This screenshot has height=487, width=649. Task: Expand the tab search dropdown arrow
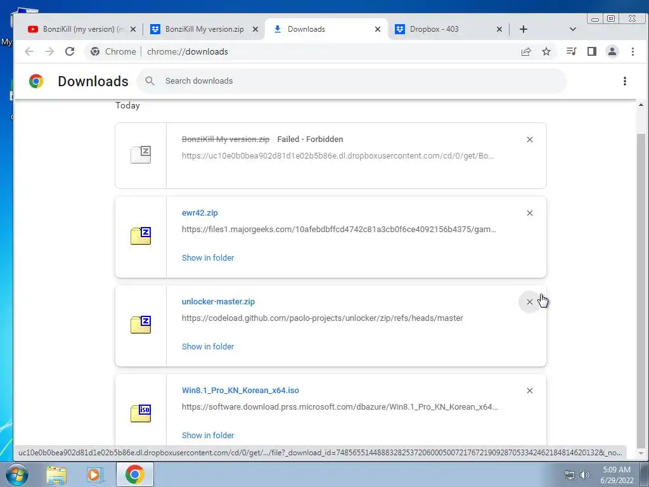tap(573, 29)
